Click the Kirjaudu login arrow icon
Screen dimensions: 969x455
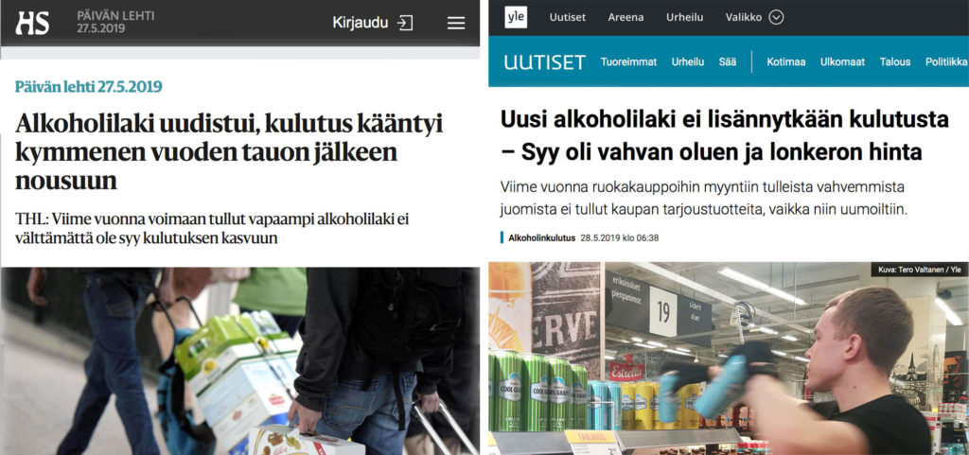(x=405, y=24)
